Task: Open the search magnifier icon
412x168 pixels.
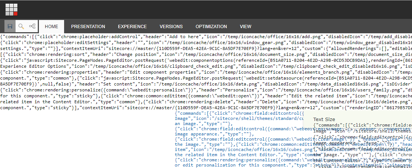Action: click(21, 26)
